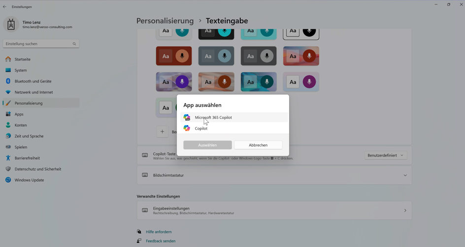465x247 pixels.
Task: Click the search magnifier icon
Action: click(74, 44)
